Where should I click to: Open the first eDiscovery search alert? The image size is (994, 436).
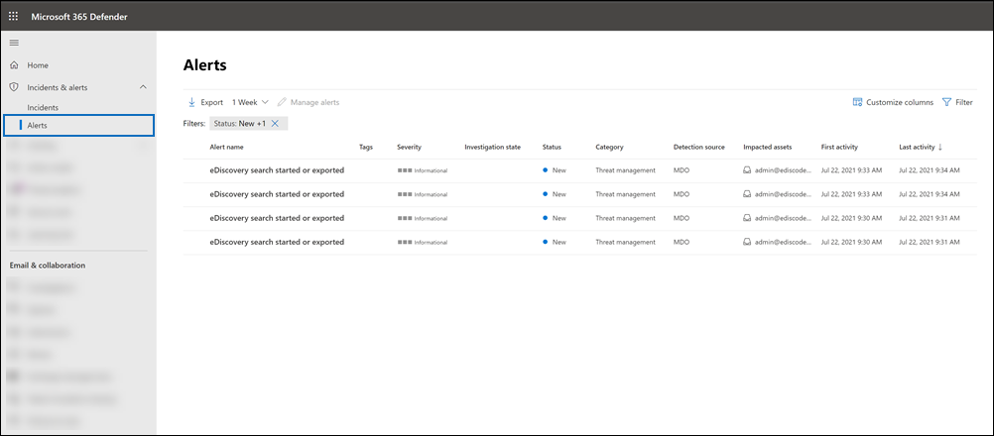pyautogui.click(x=277, y=169)
